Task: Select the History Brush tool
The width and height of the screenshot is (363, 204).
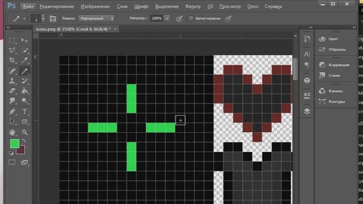Action: (x=24, y=80)
